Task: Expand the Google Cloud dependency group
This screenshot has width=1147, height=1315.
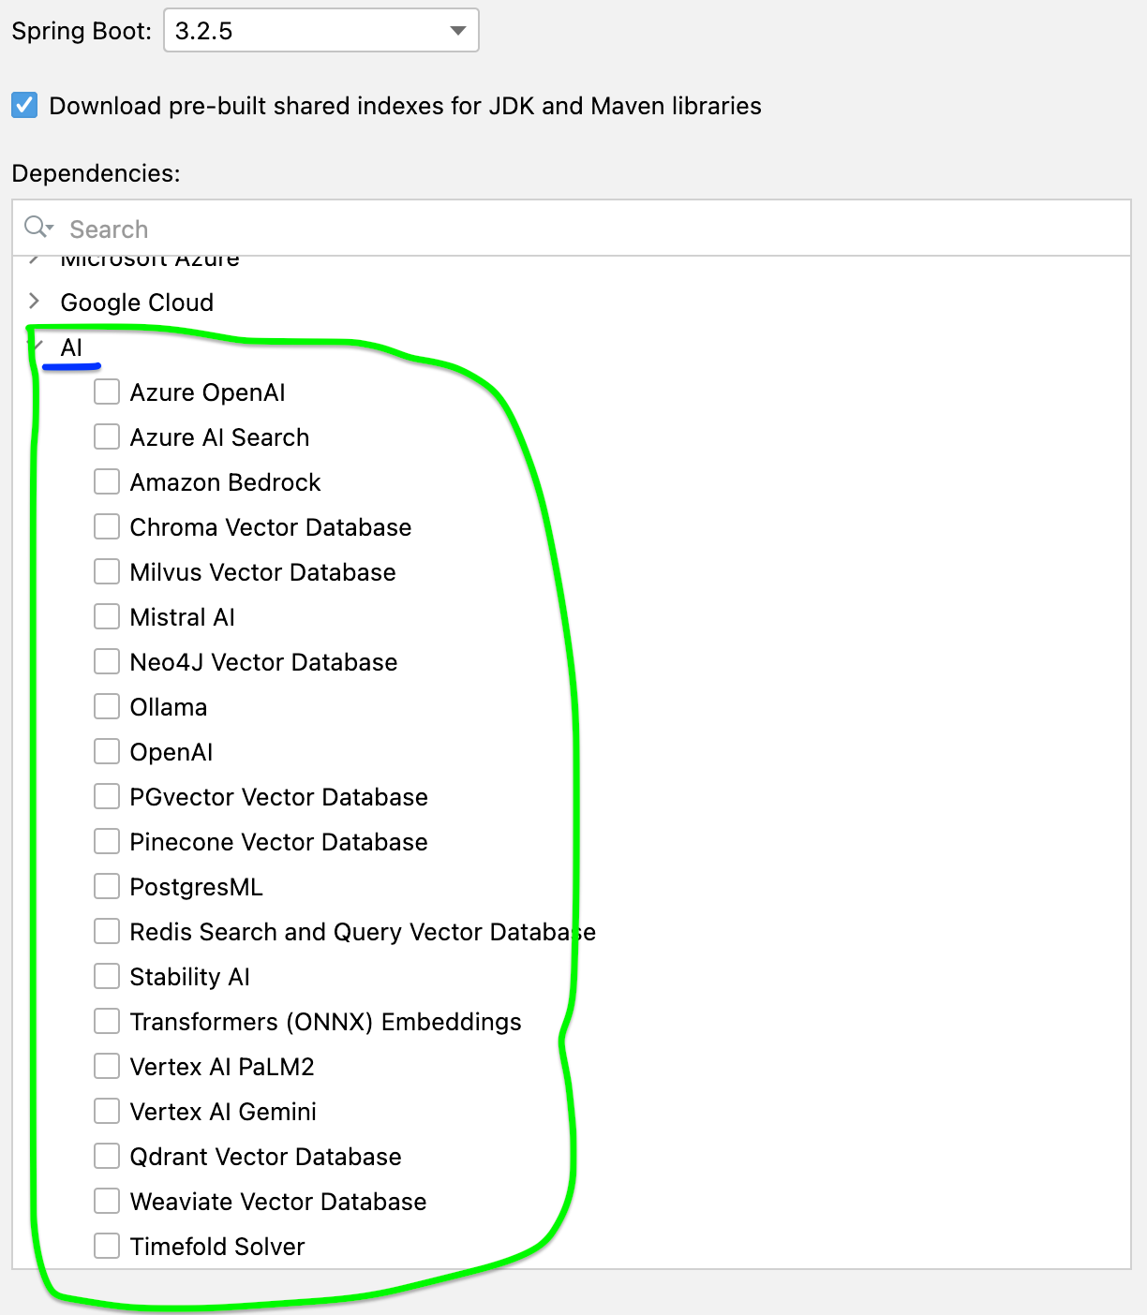Action: point(35,302)
